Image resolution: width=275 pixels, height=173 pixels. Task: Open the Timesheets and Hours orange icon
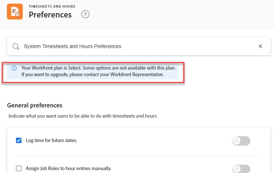15,12
